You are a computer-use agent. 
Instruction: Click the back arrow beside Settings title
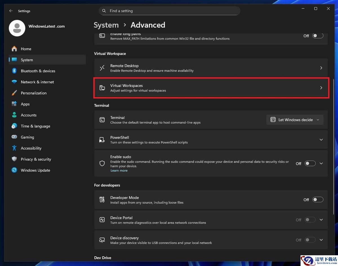(x=11, y=11)
